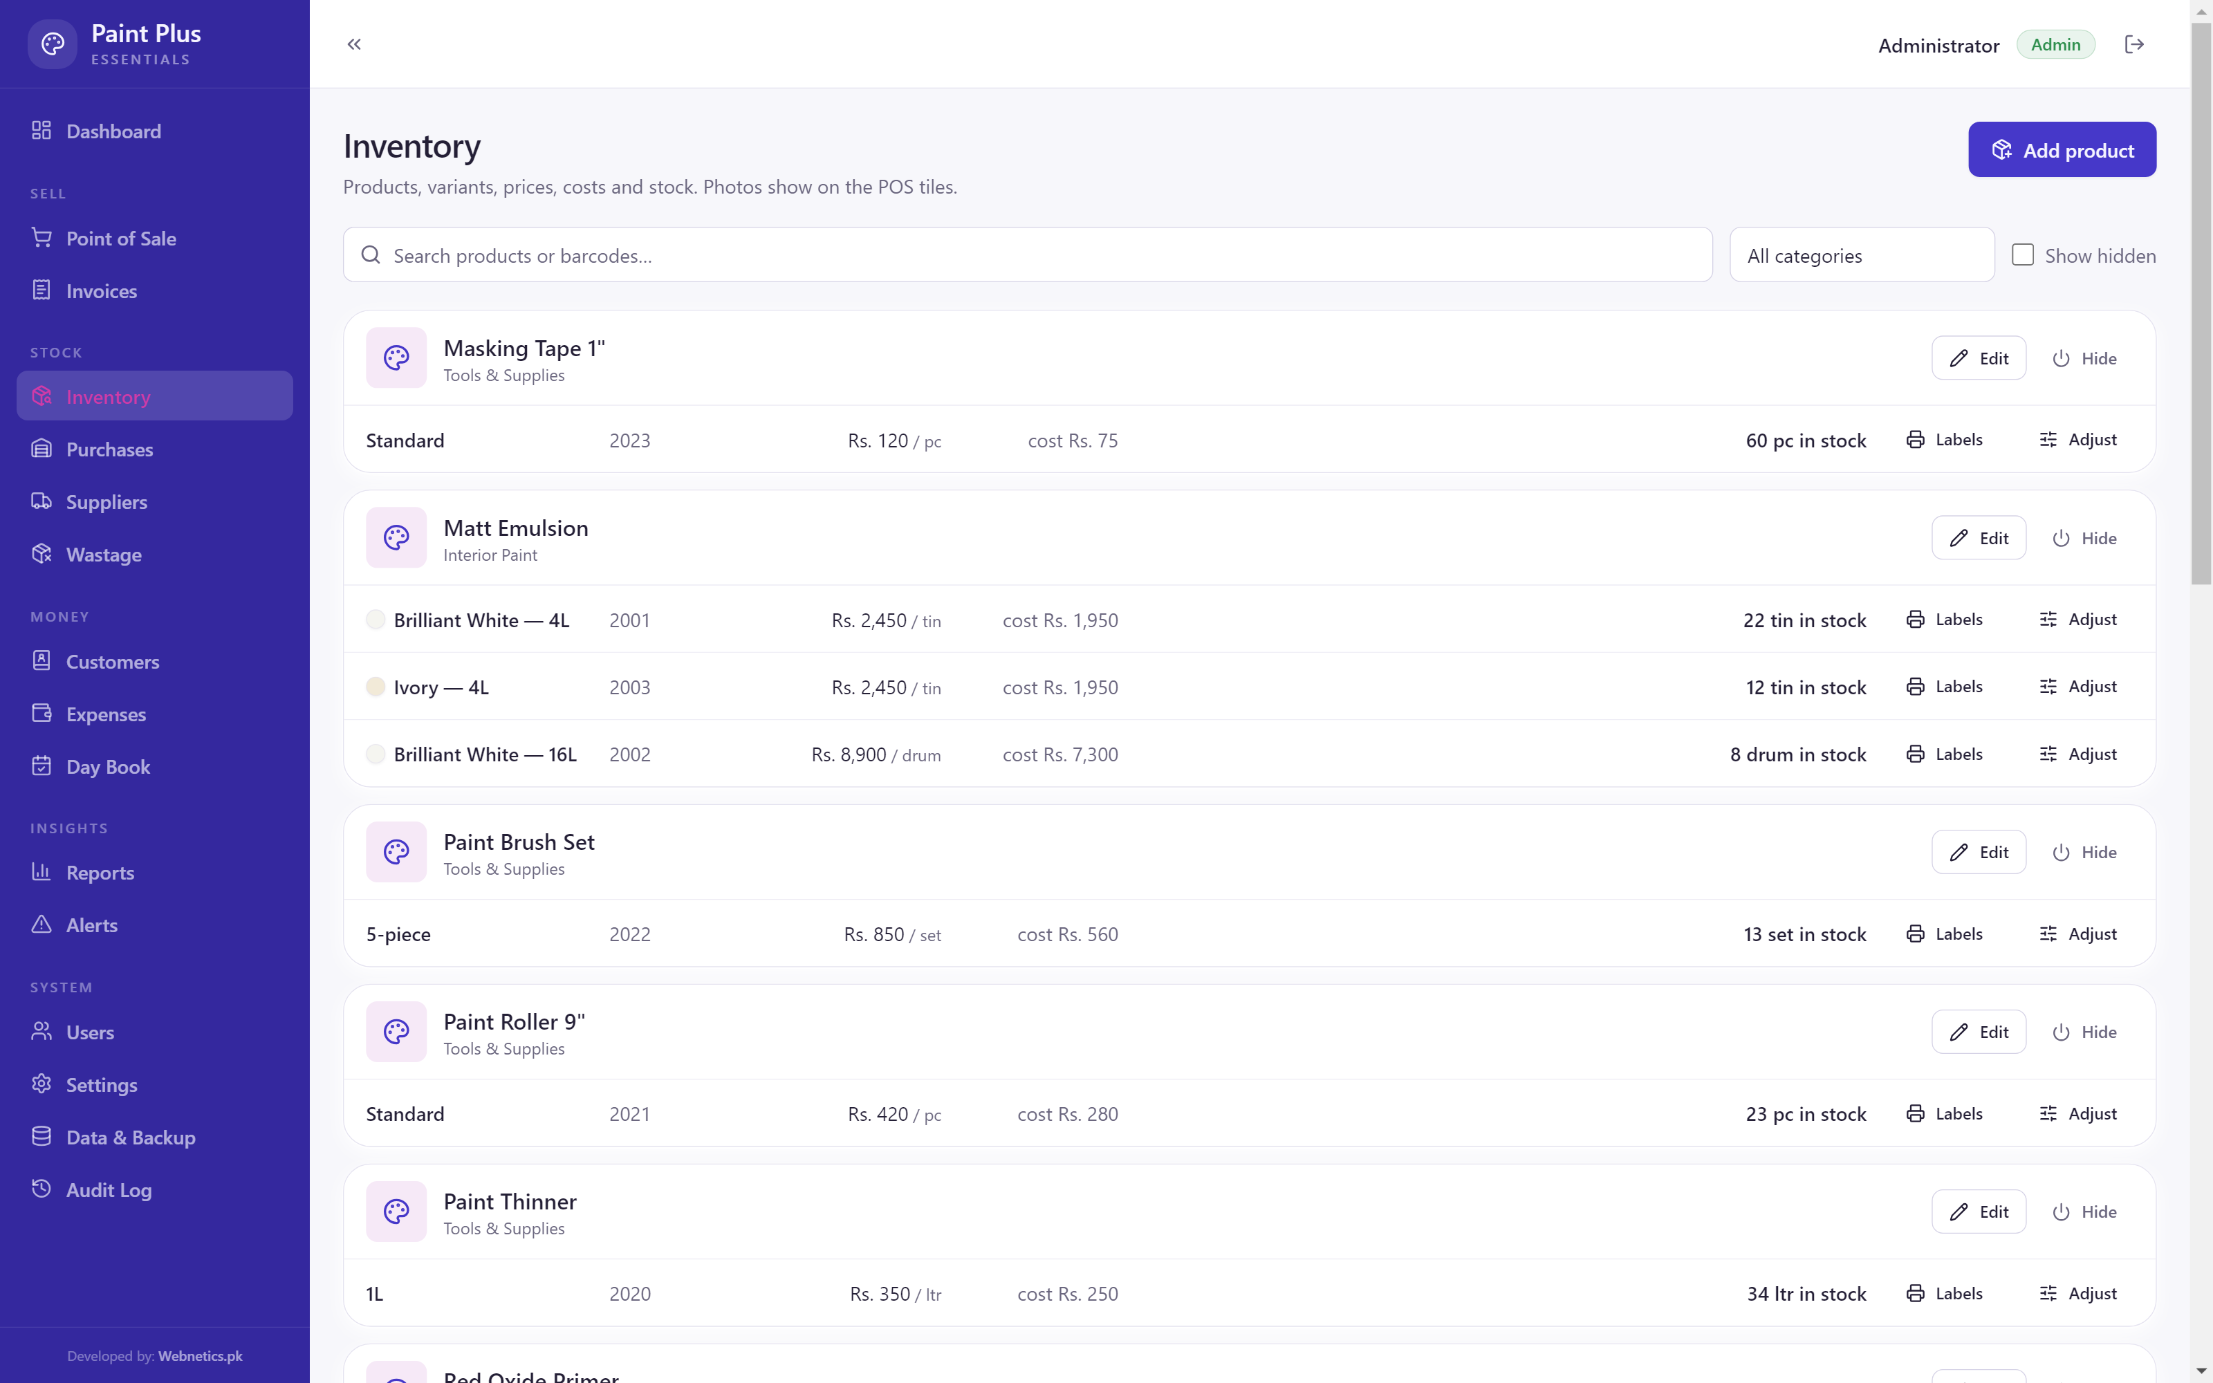Open Dashboard from the sidebar
This screenshot has width=2213, height=1383.
[154, 131]
